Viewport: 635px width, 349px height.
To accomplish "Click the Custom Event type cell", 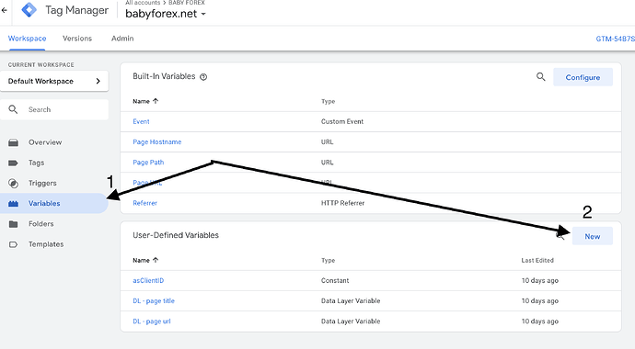I will (342, 121).
